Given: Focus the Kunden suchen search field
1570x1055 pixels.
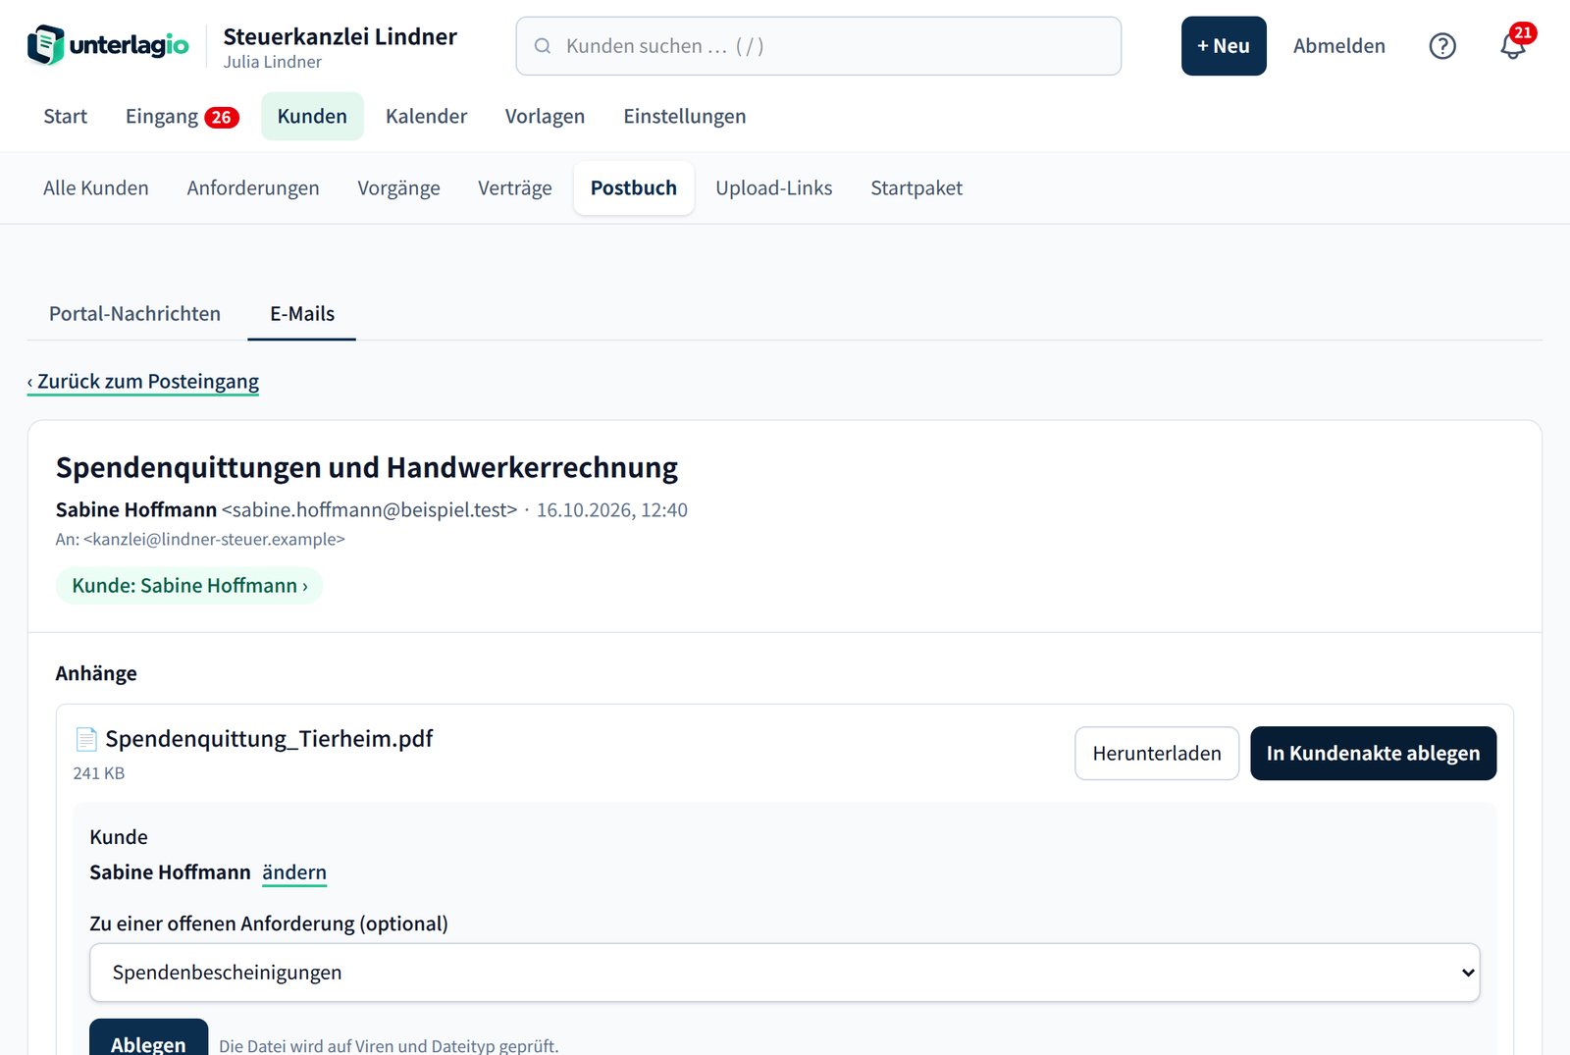Looking at the screenshot, I should tap(818, 46).
